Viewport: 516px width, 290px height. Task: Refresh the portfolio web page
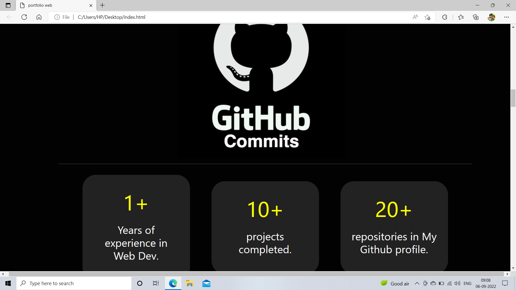point(24,17)
